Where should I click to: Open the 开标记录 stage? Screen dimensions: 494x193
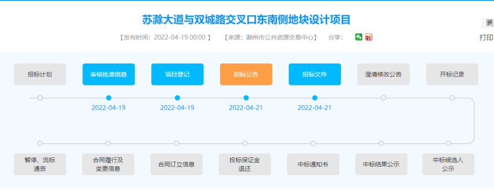tap(452, 74)
